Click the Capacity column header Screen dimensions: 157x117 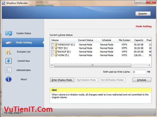click(139, 40)
